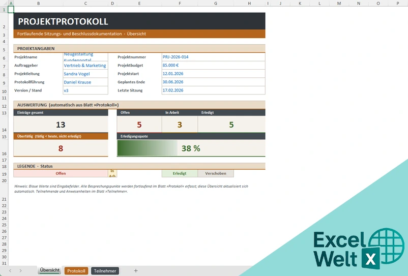Image resolution: width=408 pixels, height=276 pixels.
Task: Open the Teilnehmer sheet tab
Action: point(105,271)
